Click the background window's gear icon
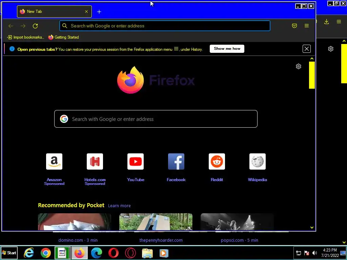Viewport: 347px width, 260px height. (x=331, y=49)
